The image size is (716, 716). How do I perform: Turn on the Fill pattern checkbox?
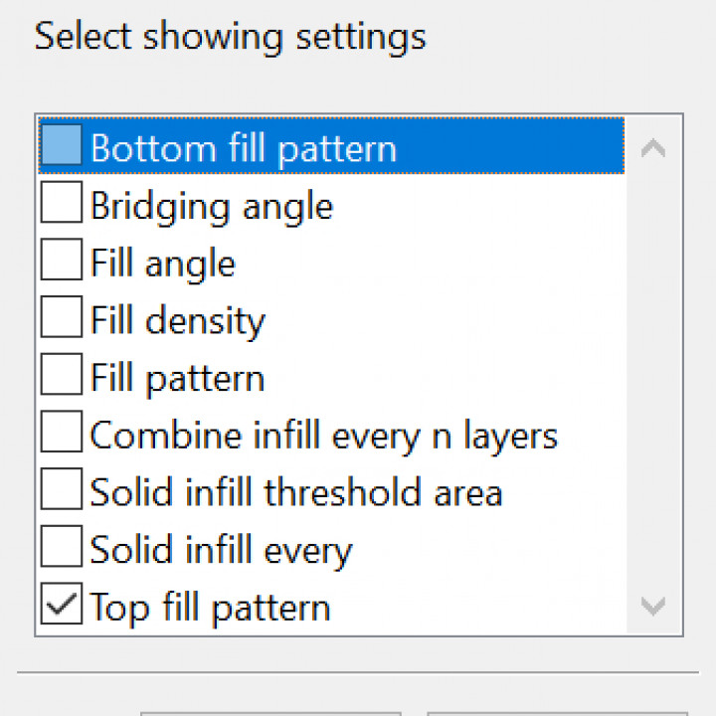[62, 377]
